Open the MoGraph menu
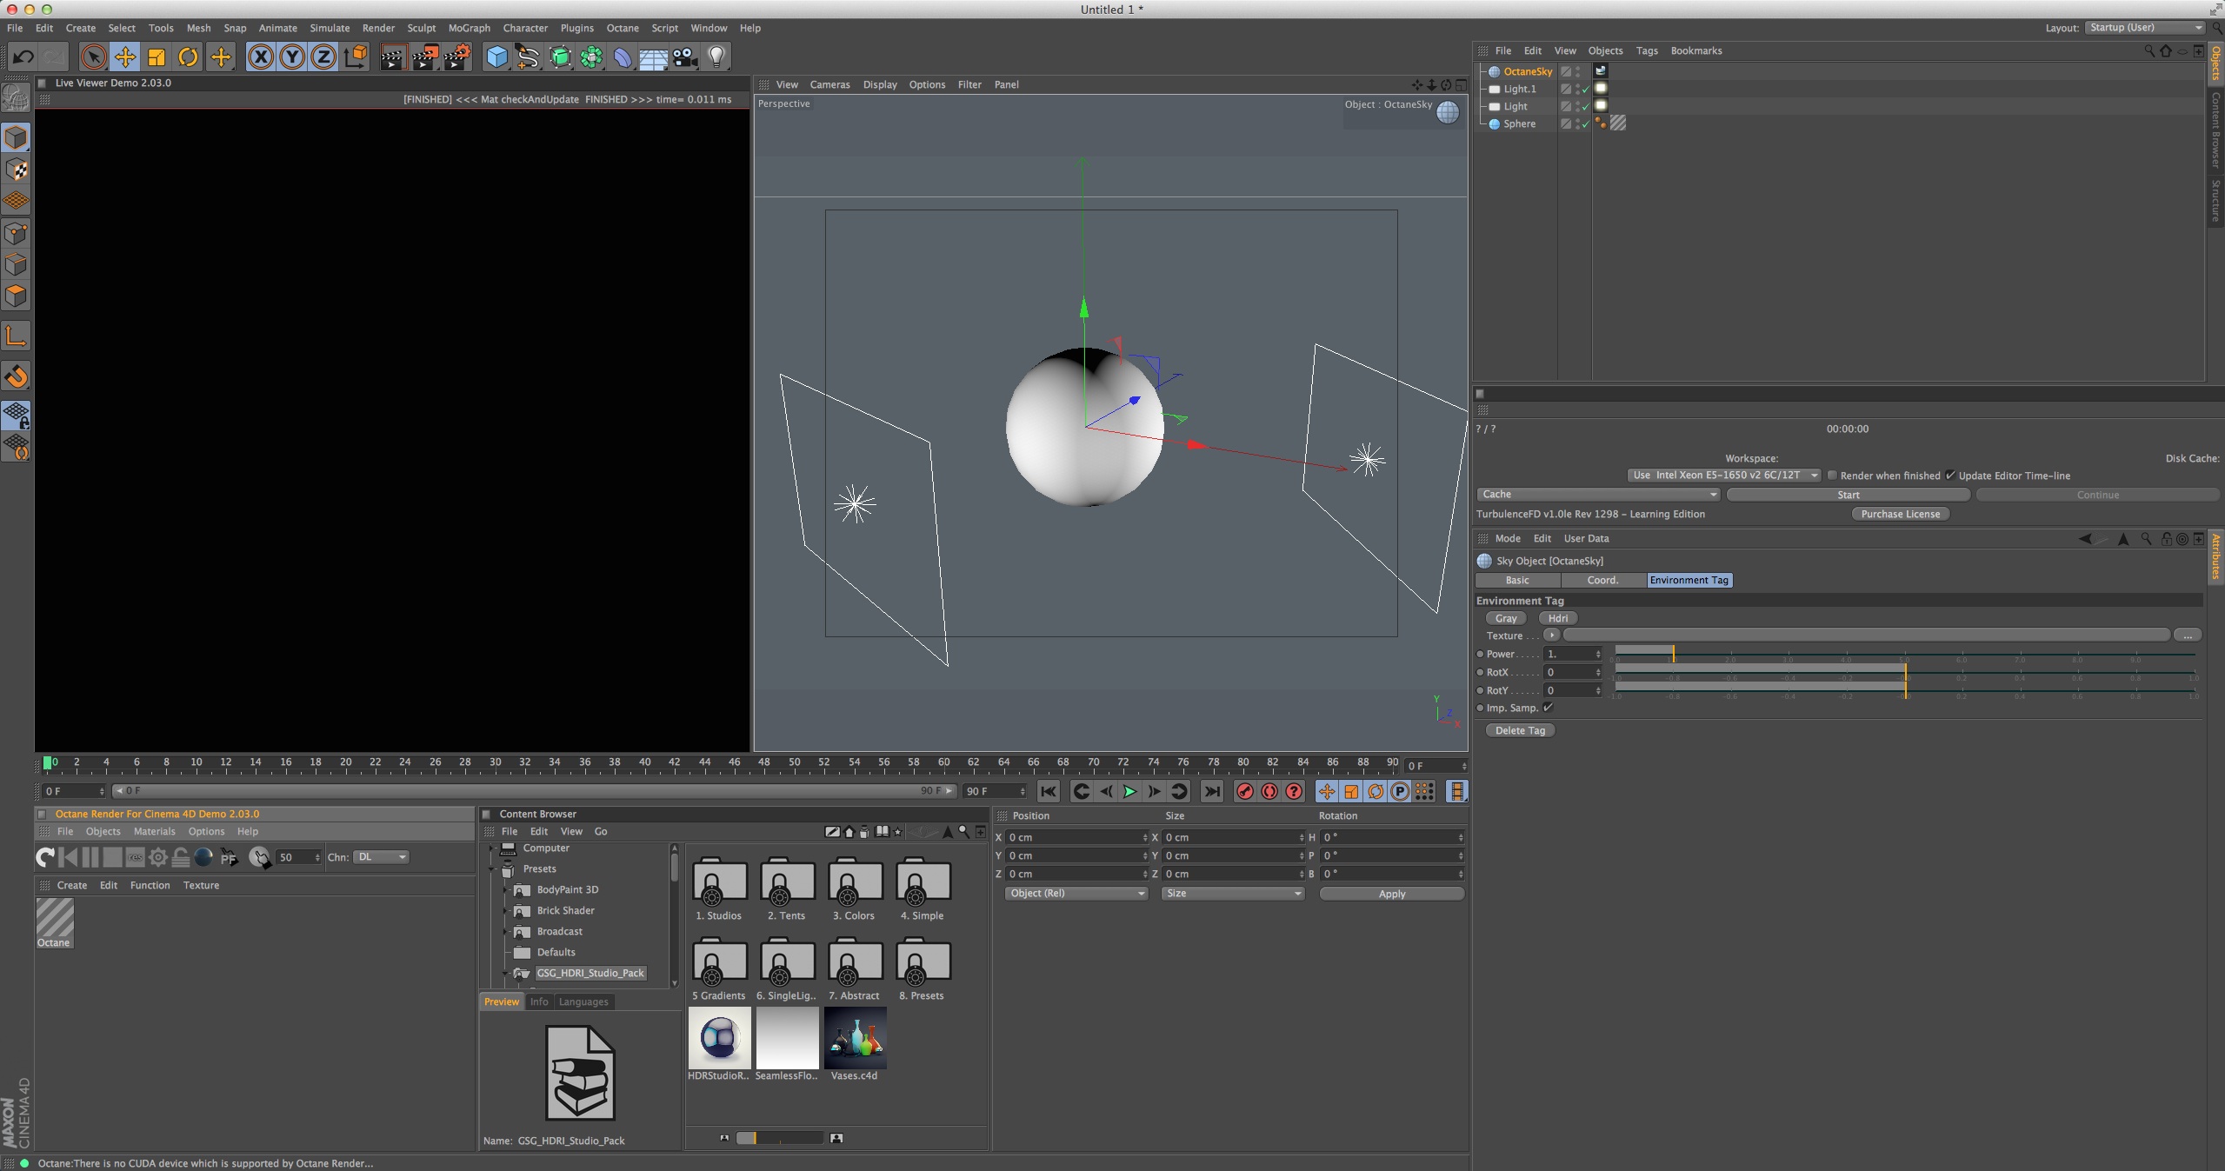The height and width of the screenshot is (1171, 2225). click(469, 28)
